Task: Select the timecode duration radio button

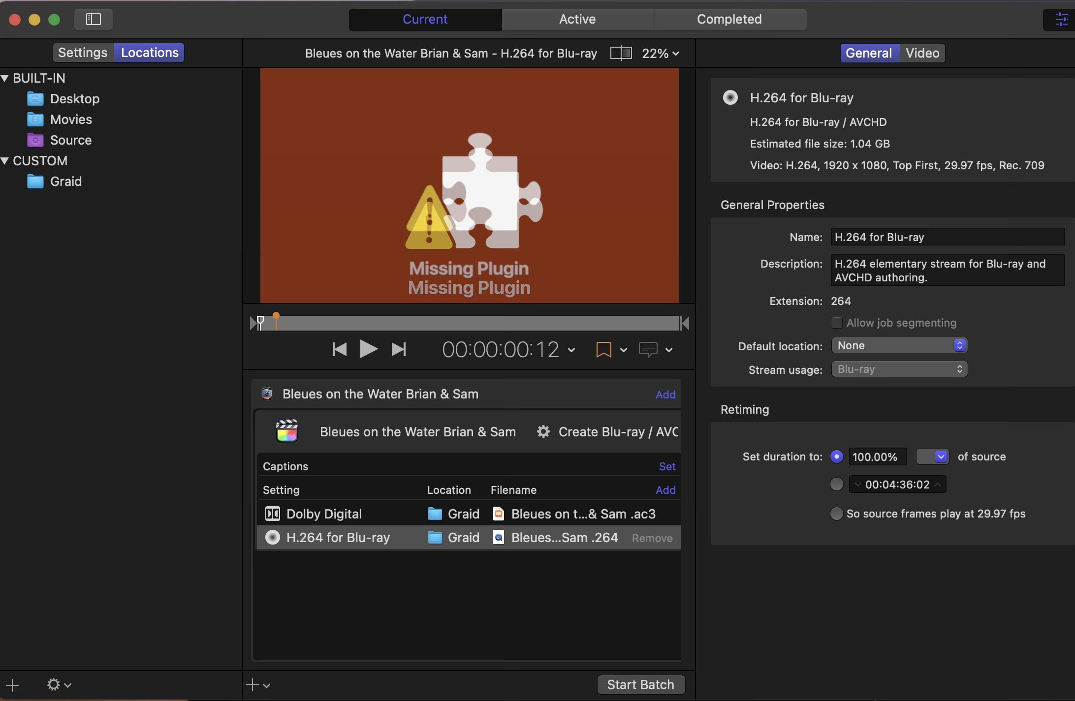Action: pyautogui.click(x=836, y=485)
